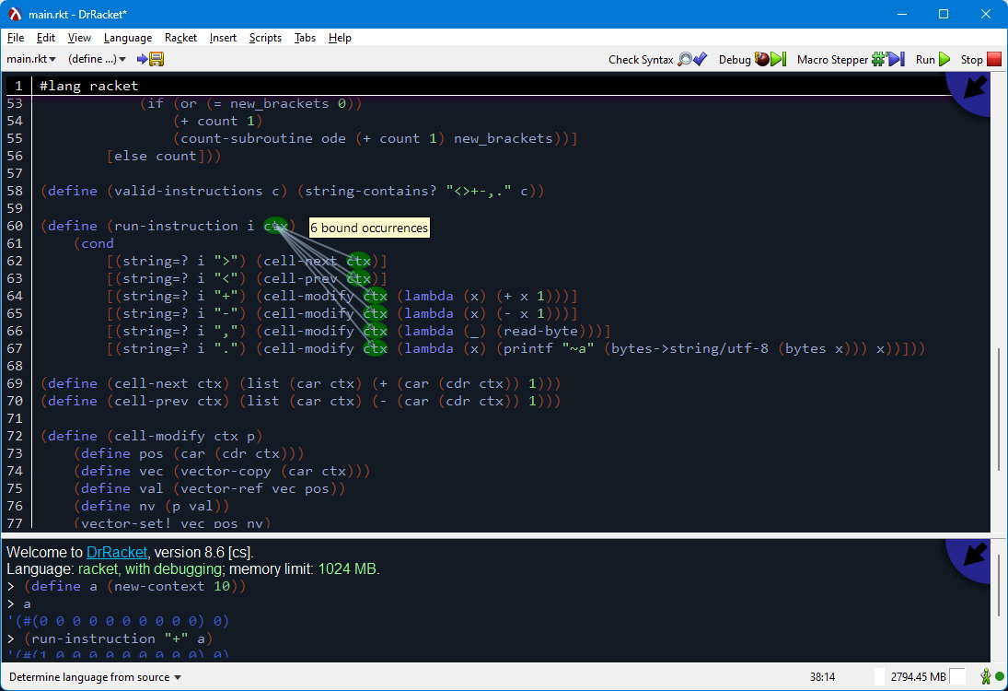Open the Macro Stepper gear icon
The width and height of the screenshot is (1008, 691).
point(876,58)
